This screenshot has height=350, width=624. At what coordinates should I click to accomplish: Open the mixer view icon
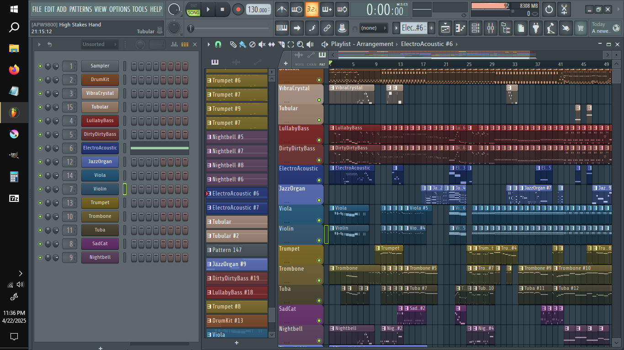[x=491, y=28]
